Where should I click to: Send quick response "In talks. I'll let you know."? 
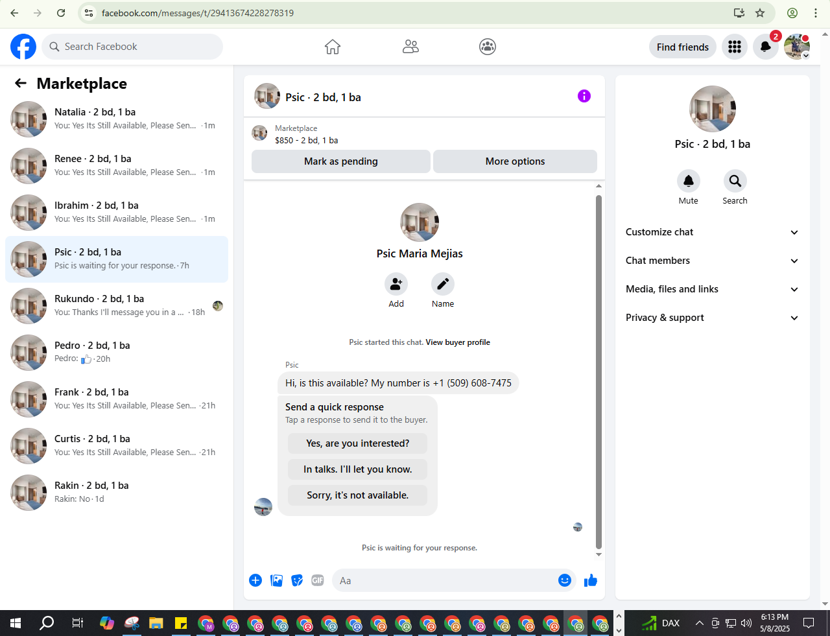(358, 469)
